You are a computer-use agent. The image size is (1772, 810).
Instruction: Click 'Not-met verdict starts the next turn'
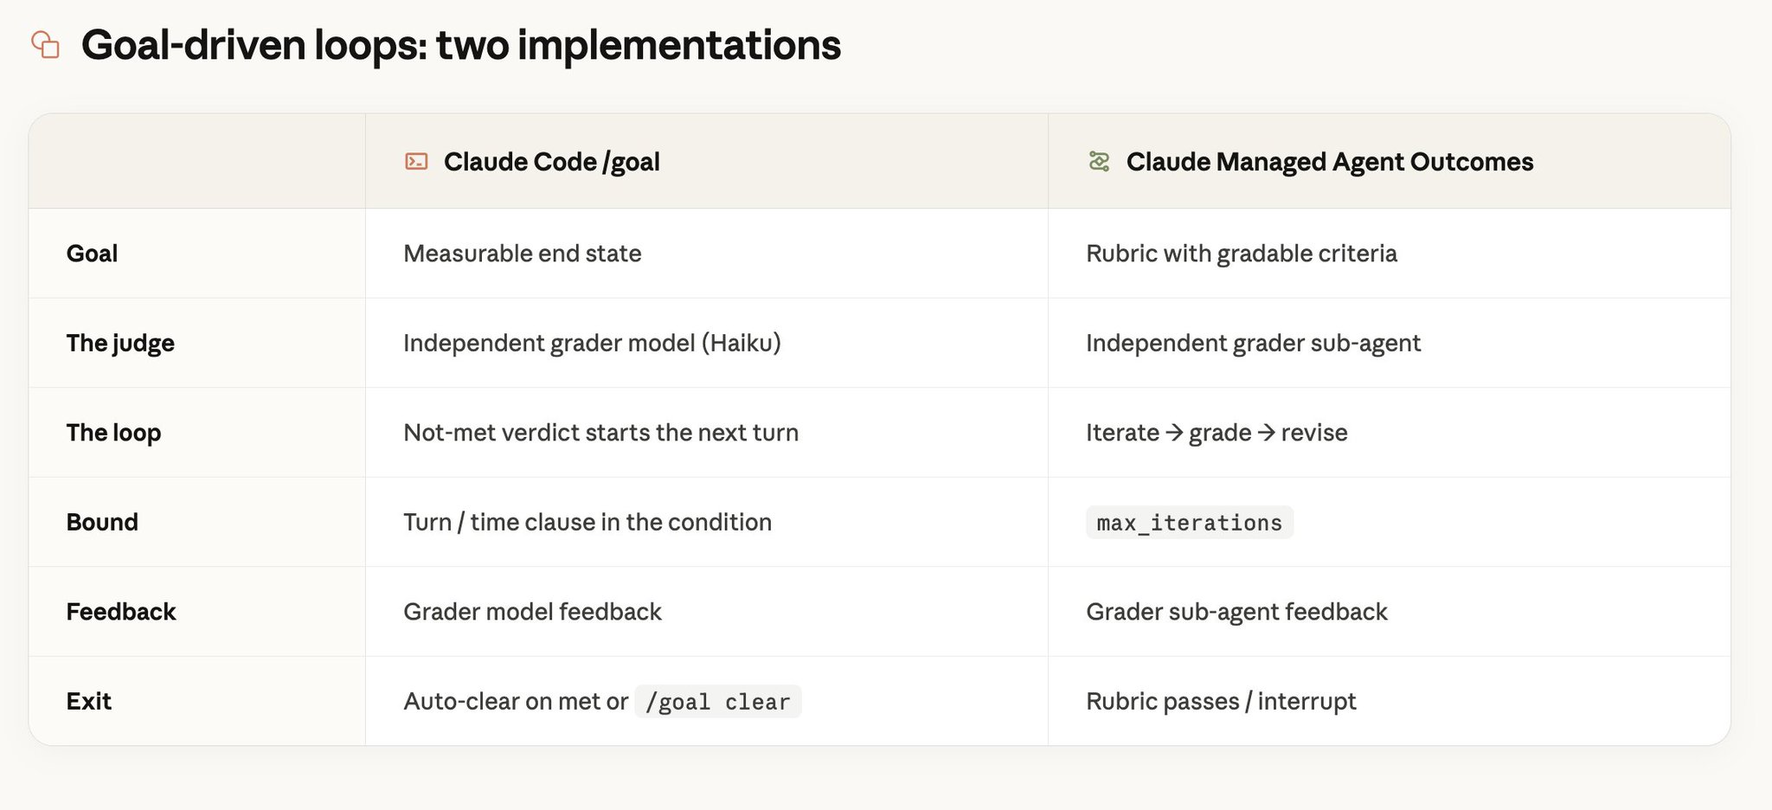click(x=600, y=433)
